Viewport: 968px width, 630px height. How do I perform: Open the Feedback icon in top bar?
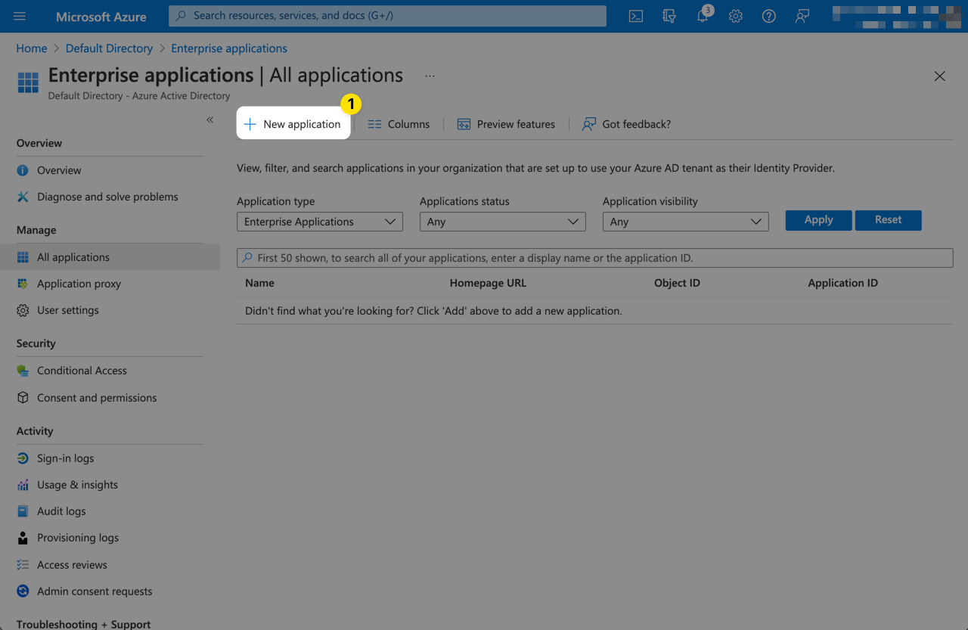[x=802, y=16]
